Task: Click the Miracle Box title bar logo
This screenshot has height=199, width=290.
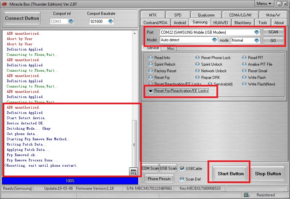Action: (4, 4)
